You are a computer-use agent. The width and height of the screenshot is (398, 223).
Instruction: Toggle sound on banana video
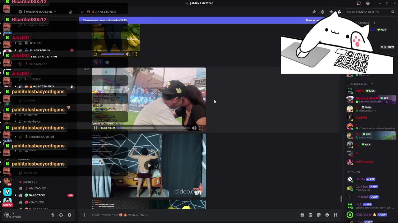click(x=128, y=54)
